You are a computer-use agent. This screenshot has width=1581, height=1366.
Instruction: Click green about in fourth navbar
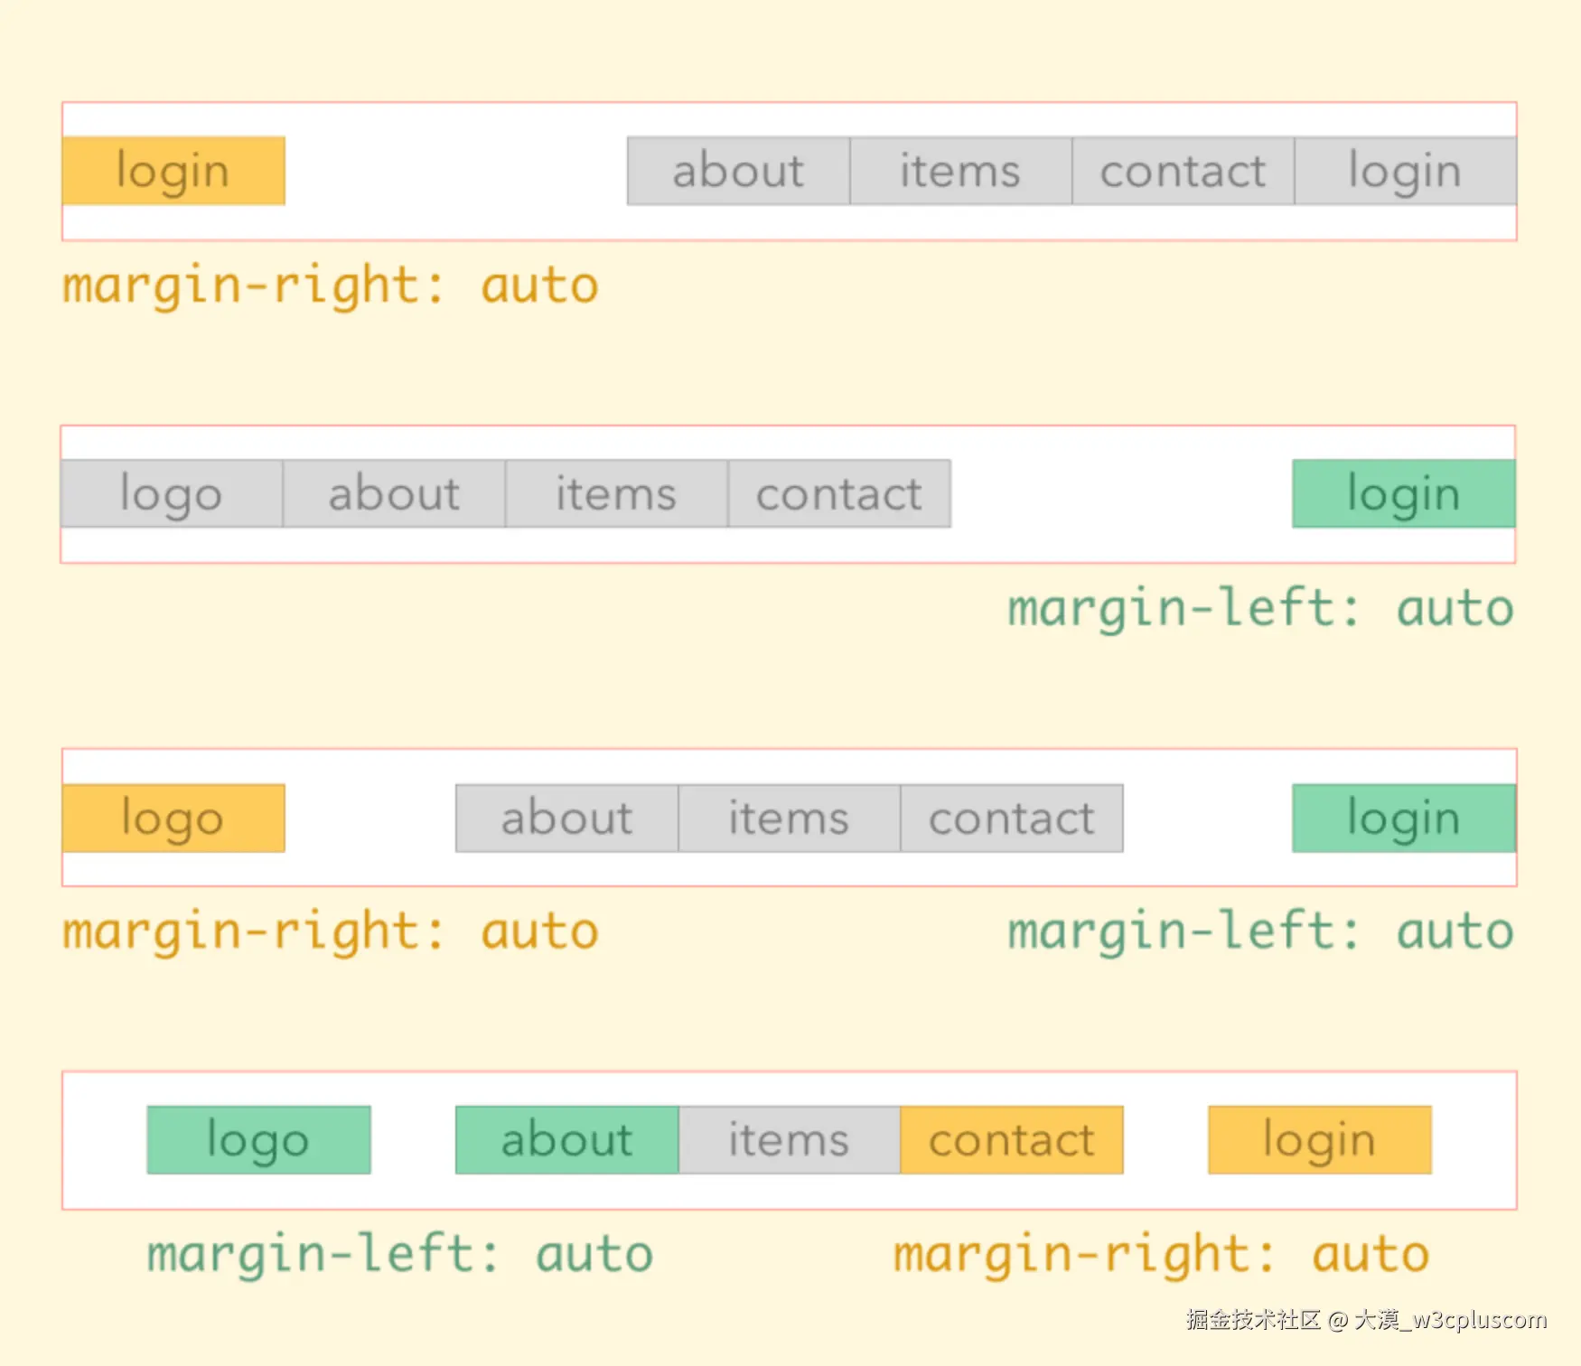tap(566, 1140)
